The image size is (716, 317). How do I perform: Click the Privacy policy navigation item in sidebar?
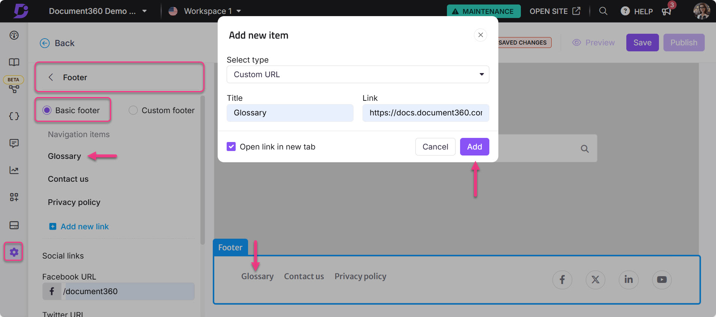click(x=74, y=202)
